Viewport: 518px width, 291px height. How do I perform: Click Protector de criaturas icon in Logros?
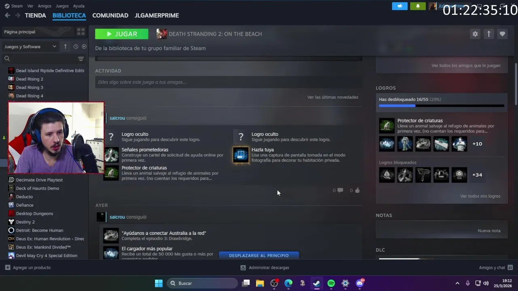pos(386,126)
